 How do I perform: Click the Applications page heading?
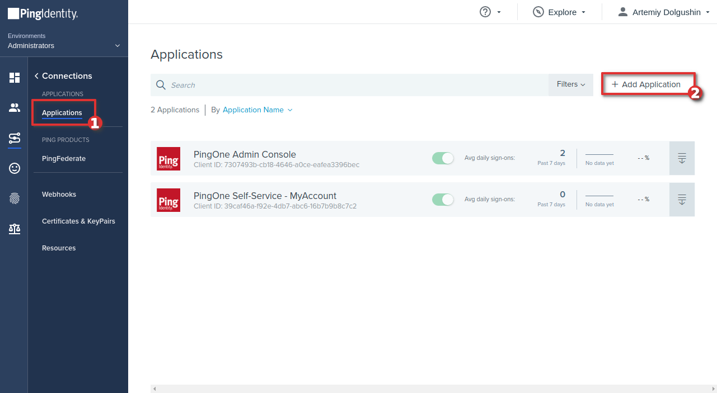pos(186,55)
